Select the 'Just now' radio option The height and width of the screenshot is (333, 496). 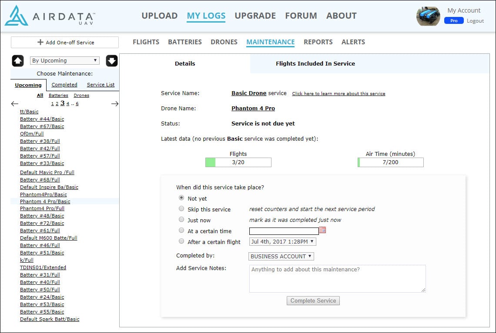(x=181, y=219)
